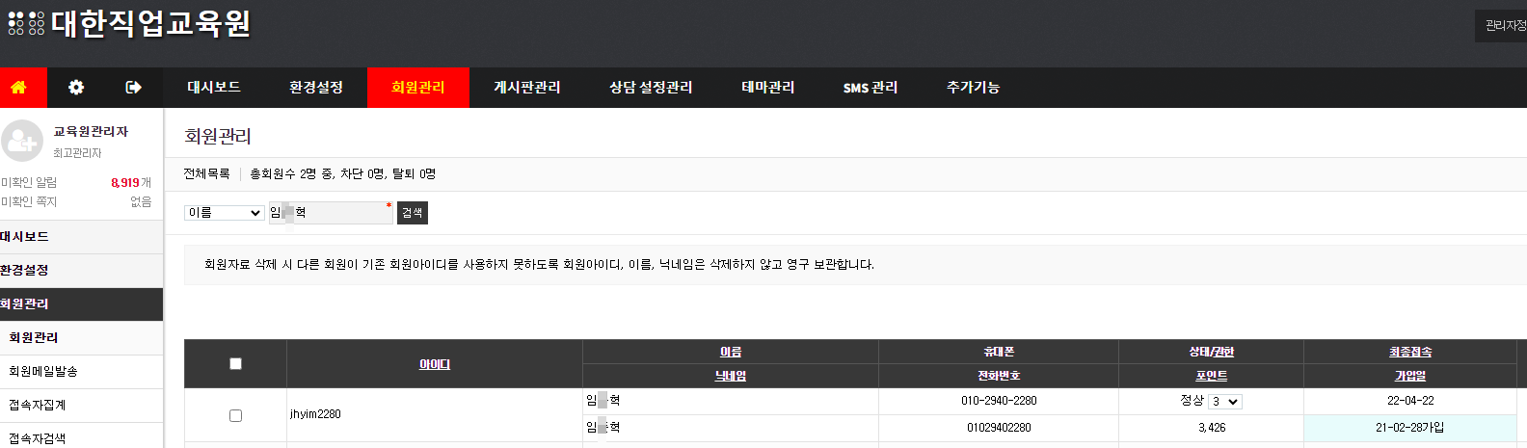Open 접속자집계 in the sidebar

pyautogui.click(x=38, y=406)
